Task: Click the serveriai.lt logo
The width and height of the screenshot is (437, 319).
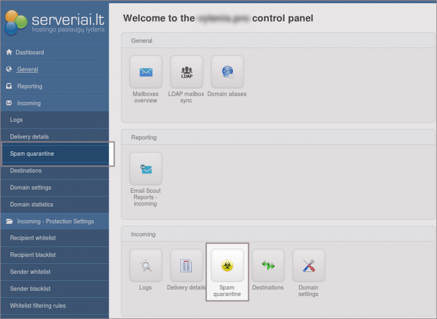Action: (x=54, y=23)
